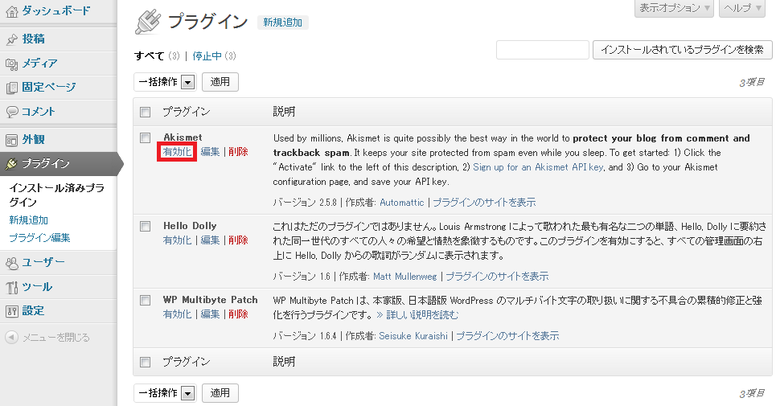Activate Akismet via the 有効化 link

(177, 152)
